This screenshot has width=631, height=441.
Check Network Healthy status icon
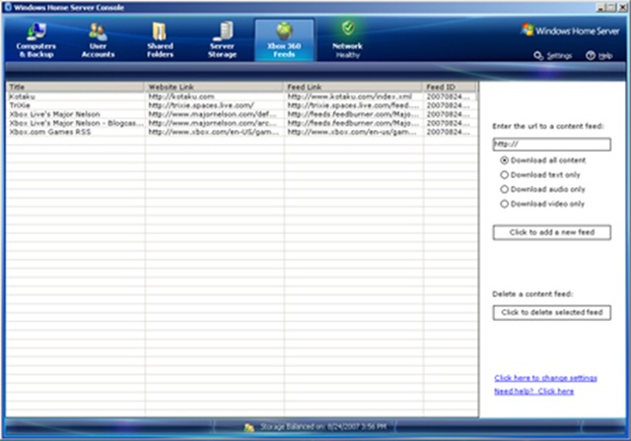click(348, 29)
